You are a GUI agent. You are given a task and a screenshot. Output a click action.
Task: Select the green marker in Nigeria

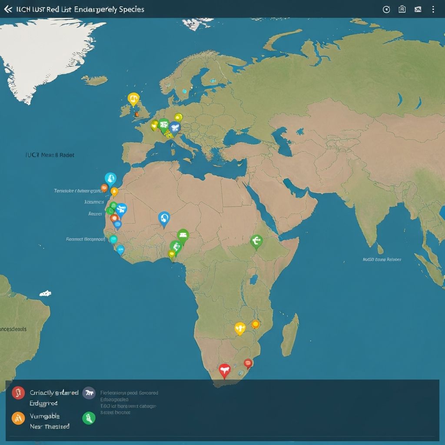pyautogui.click(x=183, y=236)
